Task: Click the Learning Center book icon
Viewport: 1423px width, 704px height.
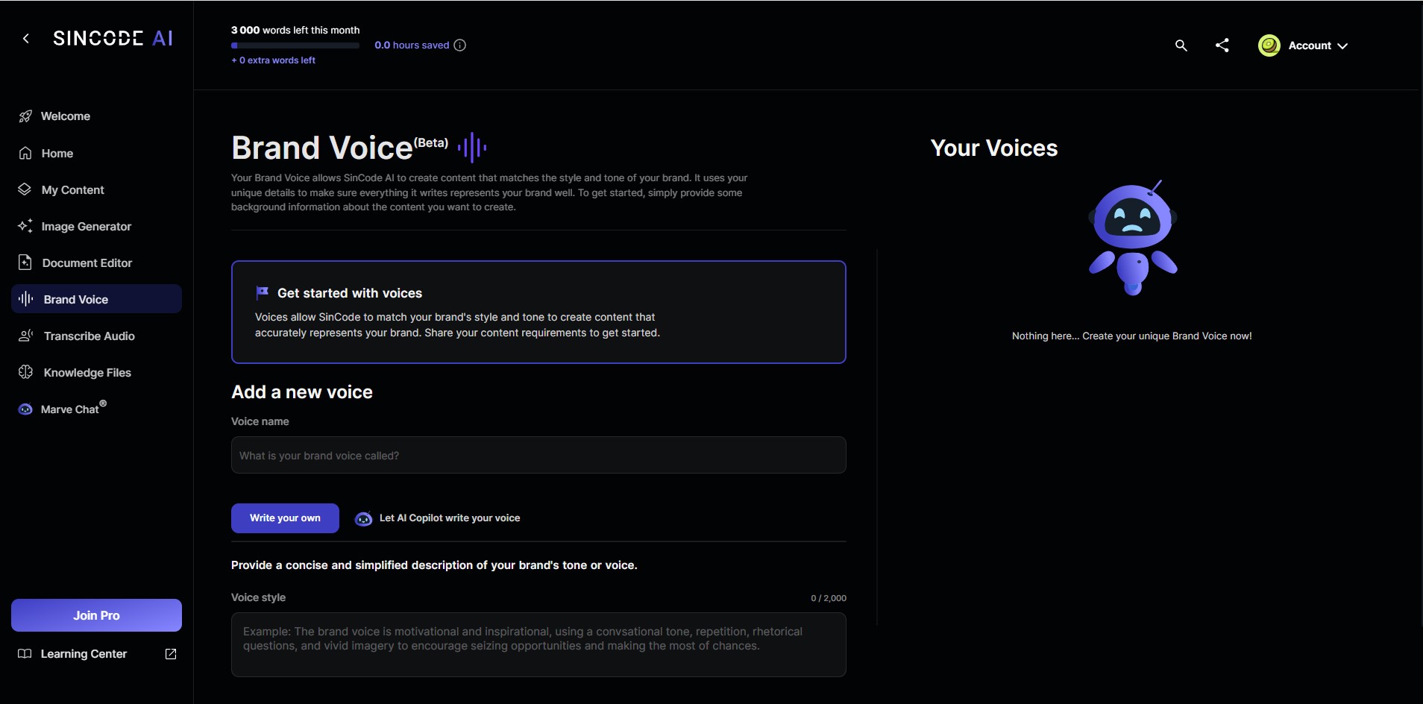Action: (x=25, y=654)
